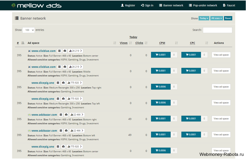246x159 pixels.
Task: Focus the Search input field
Action: (217, 30)
